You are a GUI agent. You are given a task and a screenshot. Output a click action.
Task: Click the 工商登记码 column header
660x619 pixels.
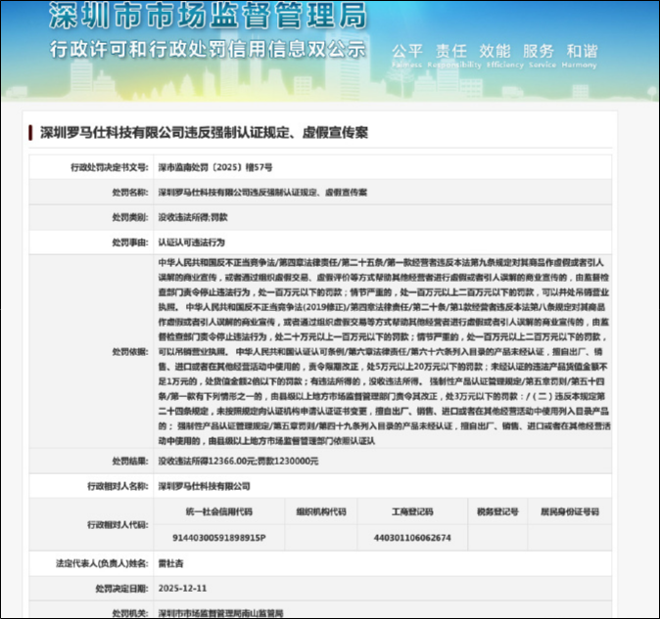point(412,511)
